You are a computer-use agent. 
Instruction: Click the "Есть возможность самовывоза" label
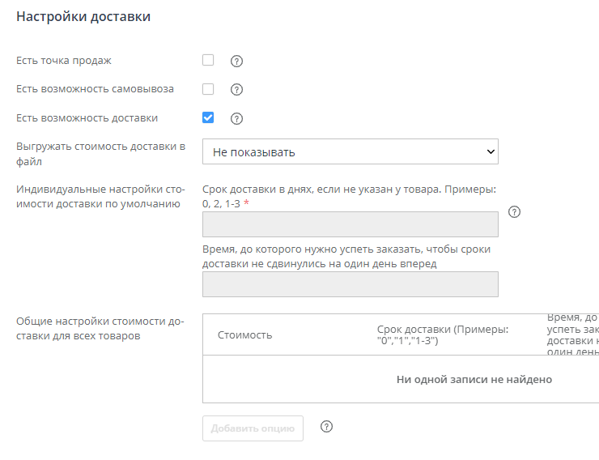coord(95,89)
